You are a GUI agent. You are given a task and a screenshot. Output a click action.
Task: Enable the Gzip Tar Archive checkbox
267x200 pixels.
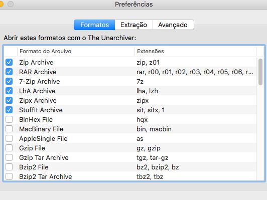[9, 157]
